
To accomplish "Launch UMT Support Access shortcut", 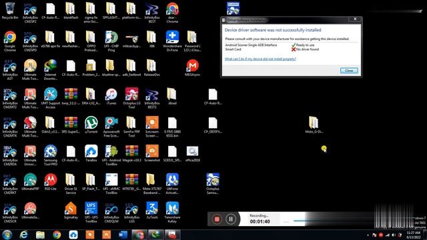I will (x=51, y=98).
